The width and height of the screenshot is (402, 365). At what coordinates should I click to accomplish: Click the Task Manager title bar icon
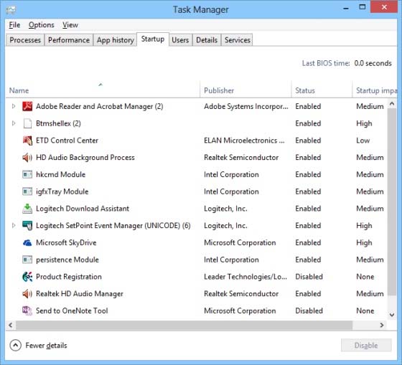click(11, 10)
